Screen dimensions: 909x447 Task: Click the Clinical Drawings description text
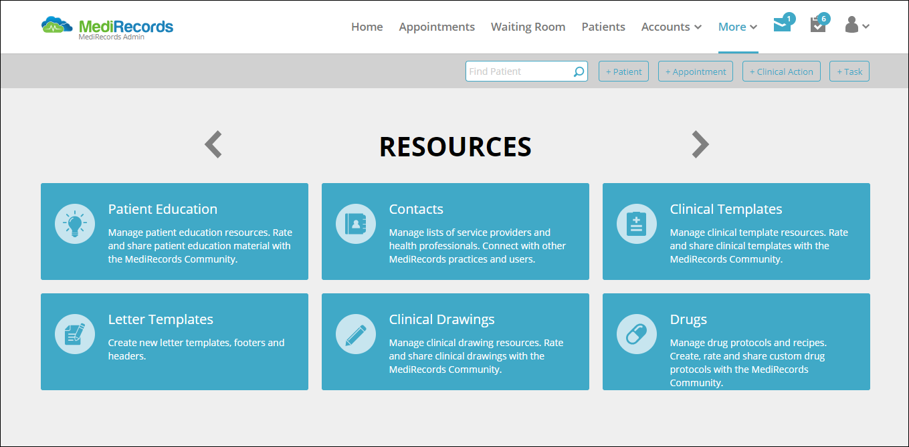pyautogui.click(x=476, y=356)
